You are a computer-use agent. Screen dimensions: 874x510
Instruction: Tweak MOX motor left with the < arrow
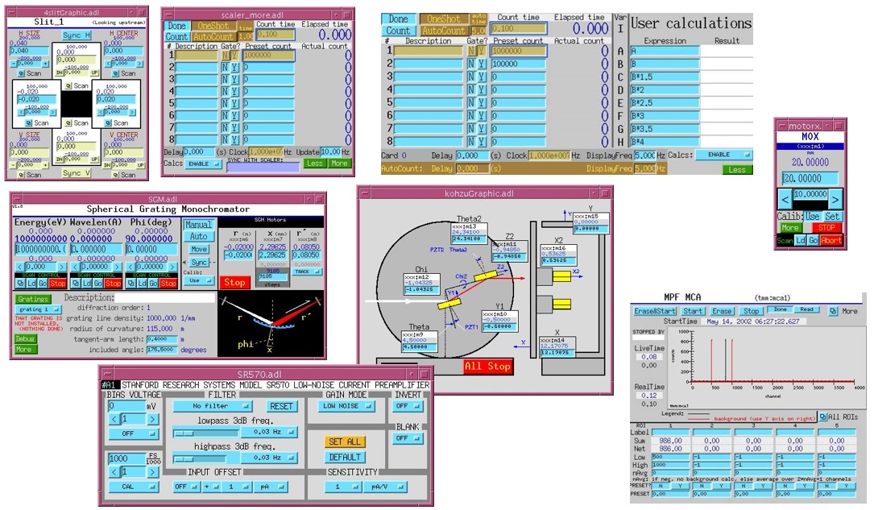tap(785, 199)
